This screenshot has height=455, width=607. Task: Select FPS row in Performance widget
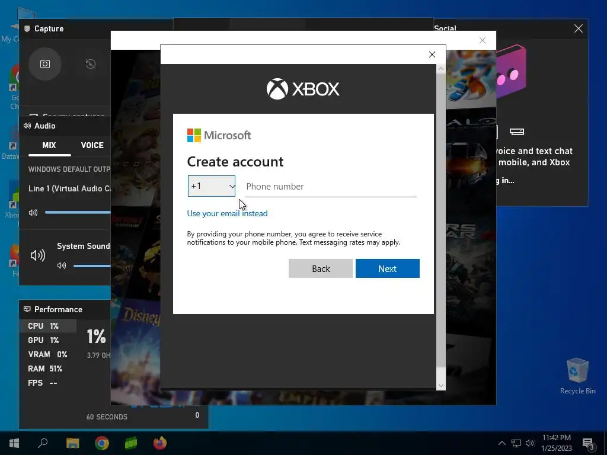click(48, 383)
